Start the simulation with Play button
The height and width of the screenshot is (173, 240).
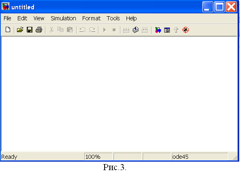(x=105, y=30)
